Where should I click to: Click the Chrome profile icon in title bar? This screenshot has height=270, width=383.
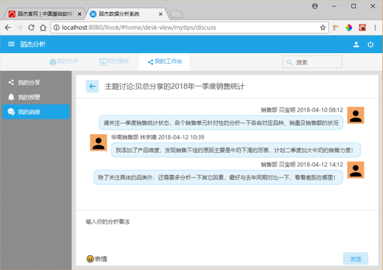(315, 6)
